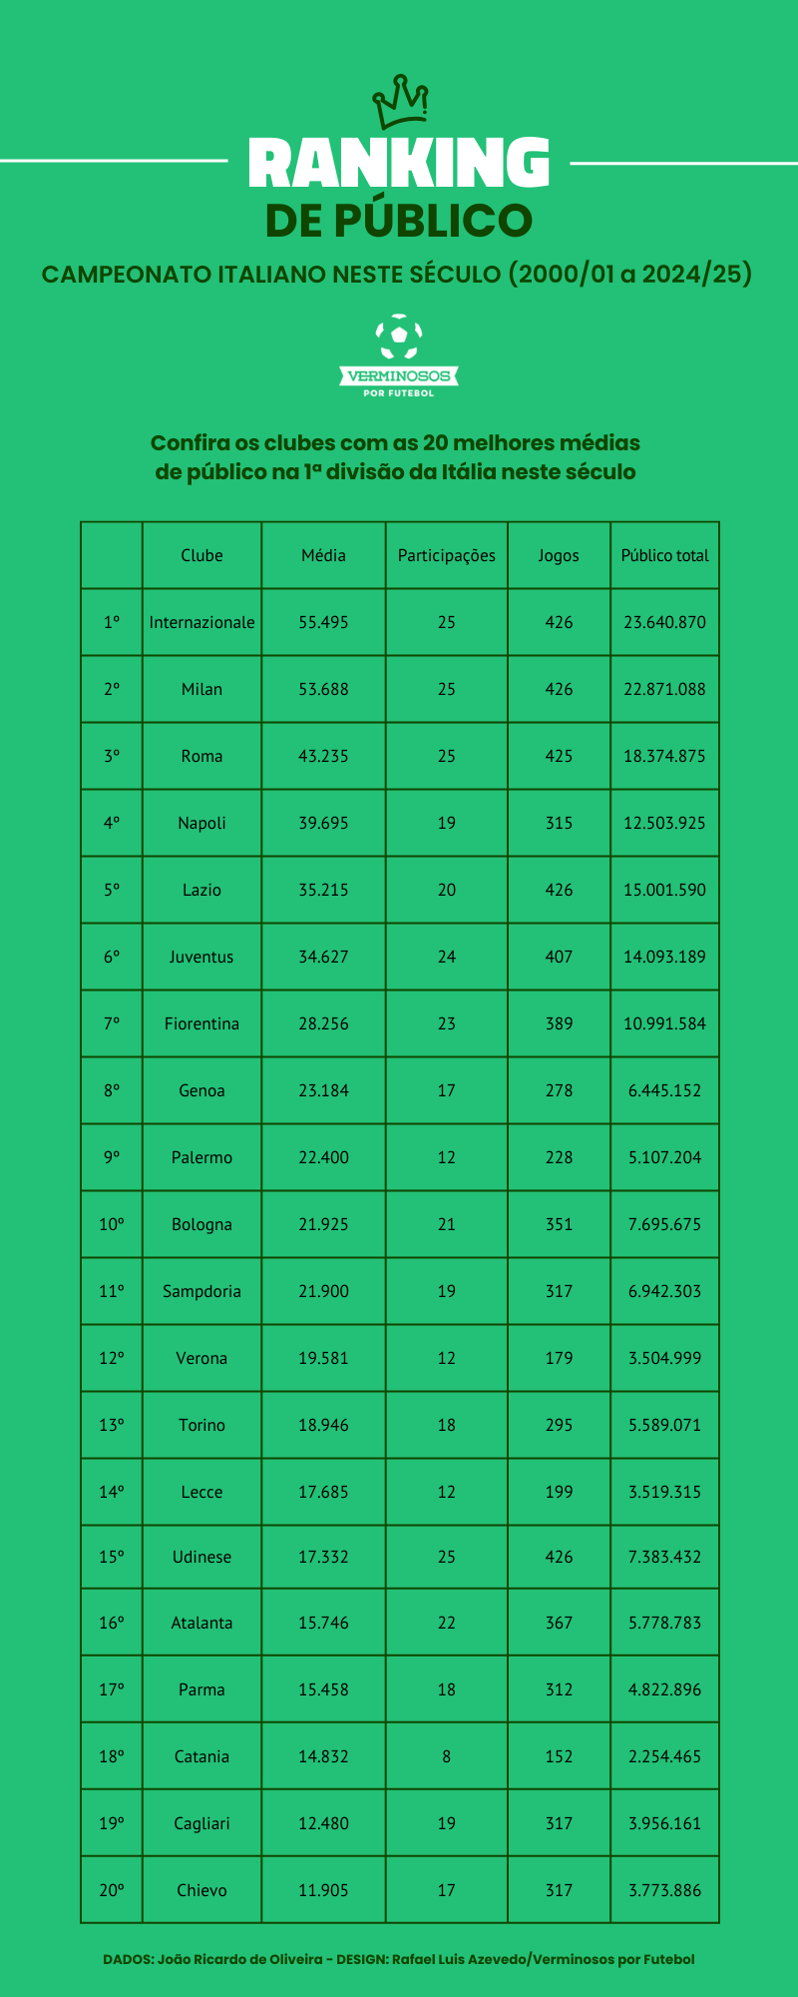Select the Clube column header
The width and height of the screenshot is (798, 1997).
coord(201,555)
